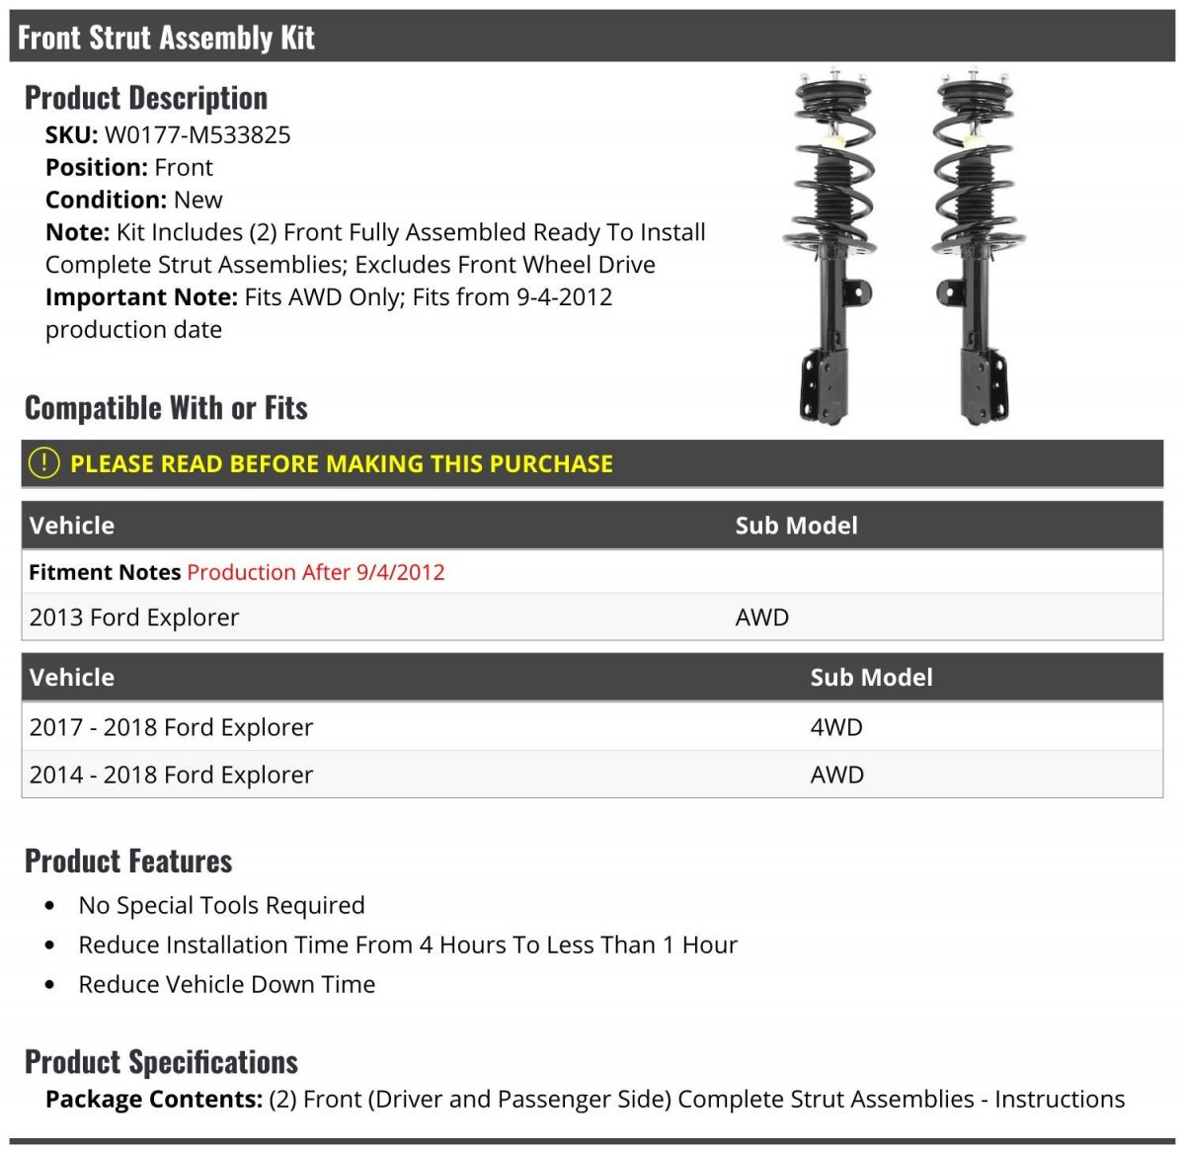Click the SKU number W0177-M533825
Screen dimensions: 1185x1154
click(x=197, y=135)
